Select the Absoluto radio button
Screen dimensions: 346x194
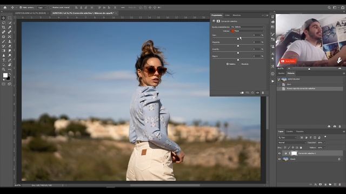[239, 64]
